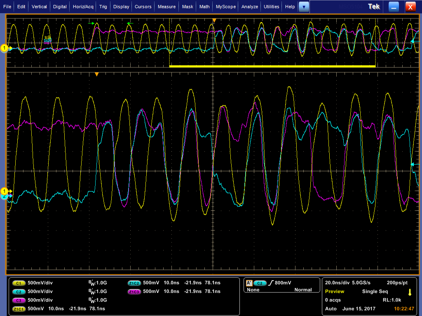Click the Single Seq acquisition mode
The image size is (422, 316).
pos(375,291)
